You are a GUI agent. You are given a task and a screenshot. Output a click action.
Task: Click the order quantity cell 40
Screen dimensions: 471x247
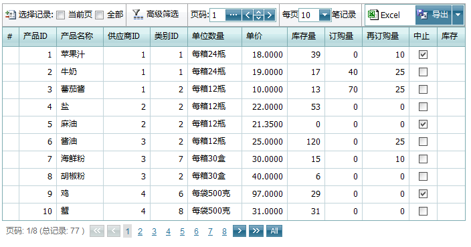point(344,72)
